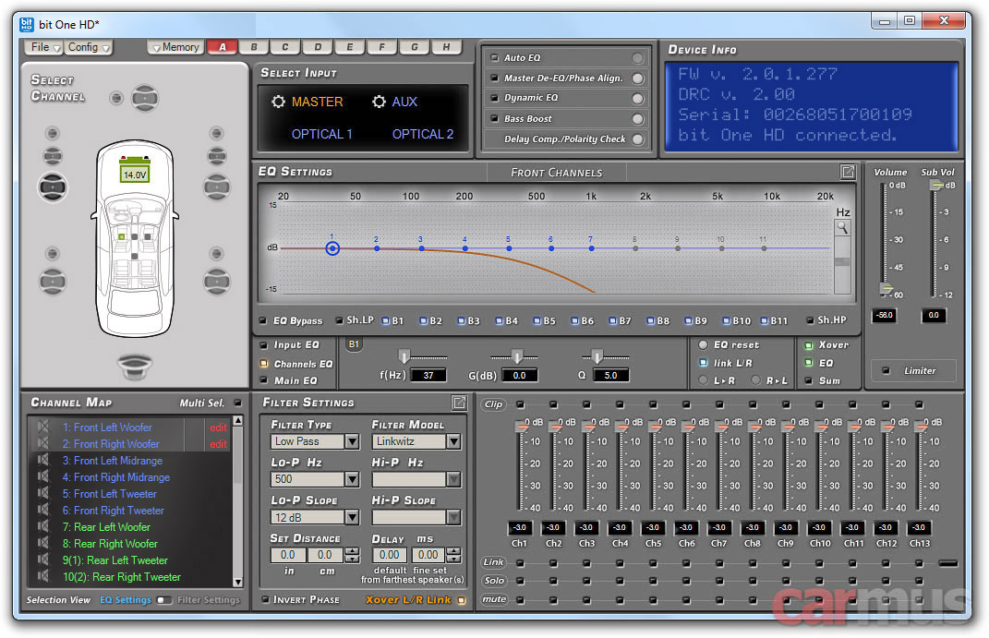Enable the Multi Sel. checkbox

238,403
